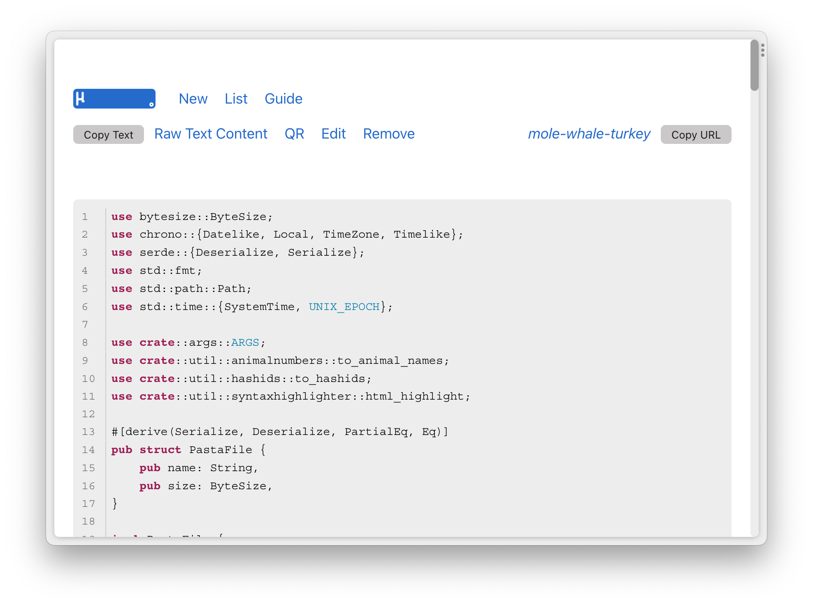
Task: Click the ARGS constant in line 8
Action: pos(245,342)
